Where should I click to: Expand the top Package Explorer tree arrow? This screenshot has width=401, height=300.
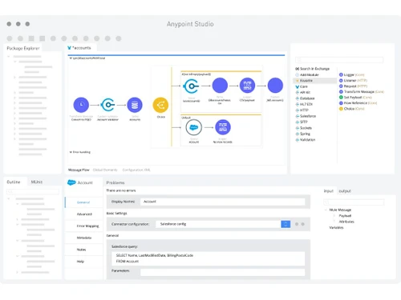pos(9,57)
